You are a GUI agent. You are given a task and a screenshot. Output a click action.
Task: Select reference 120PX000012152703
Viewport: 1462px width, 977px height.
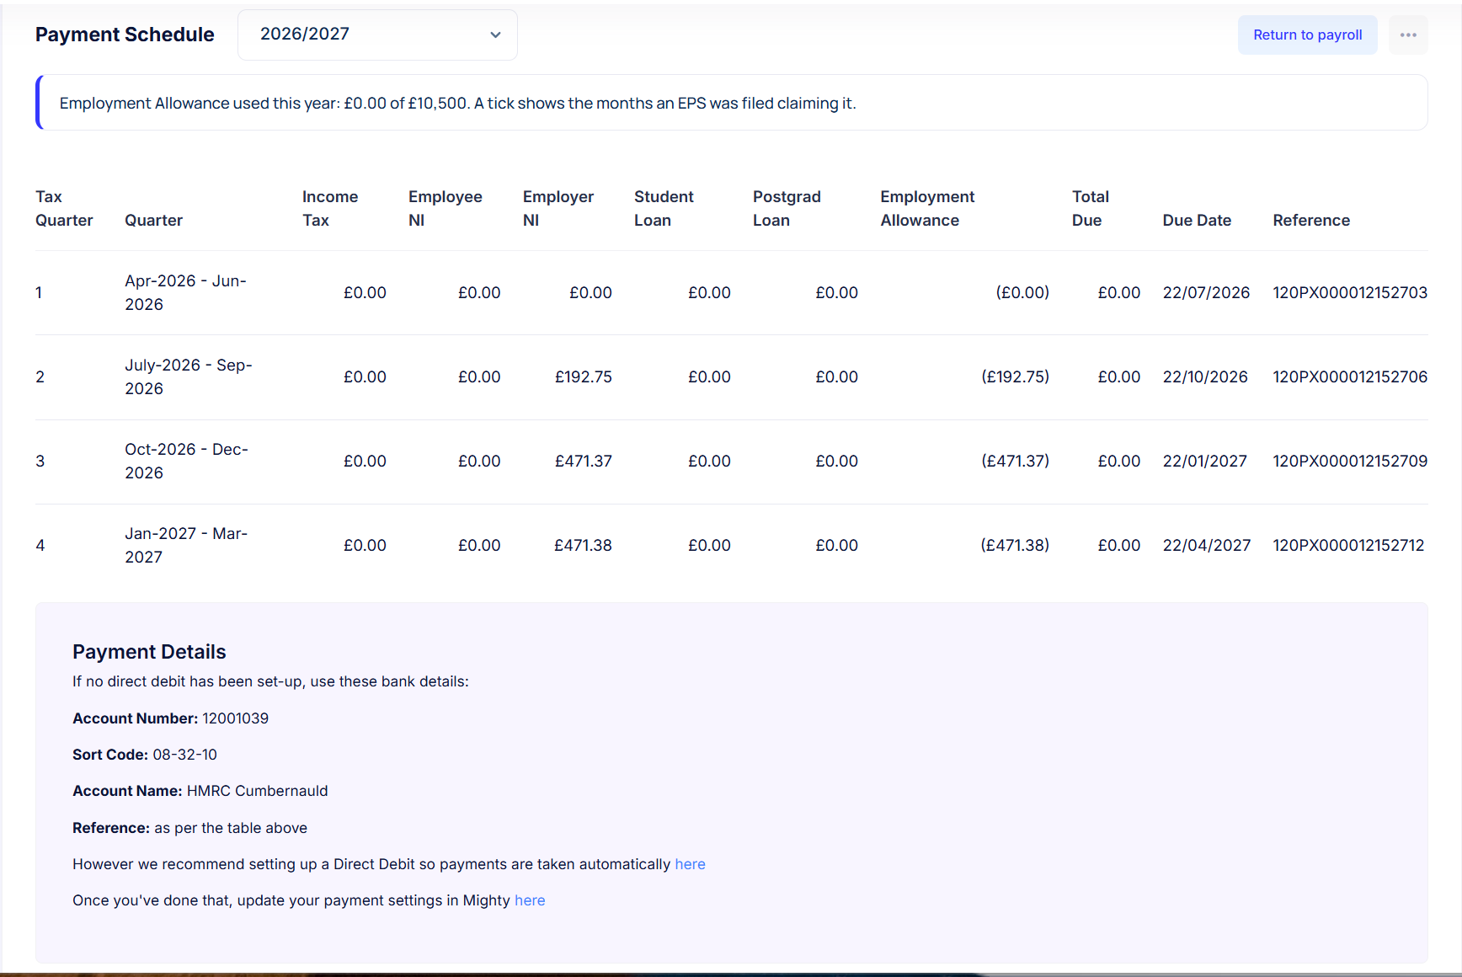tap(1350, 292)
